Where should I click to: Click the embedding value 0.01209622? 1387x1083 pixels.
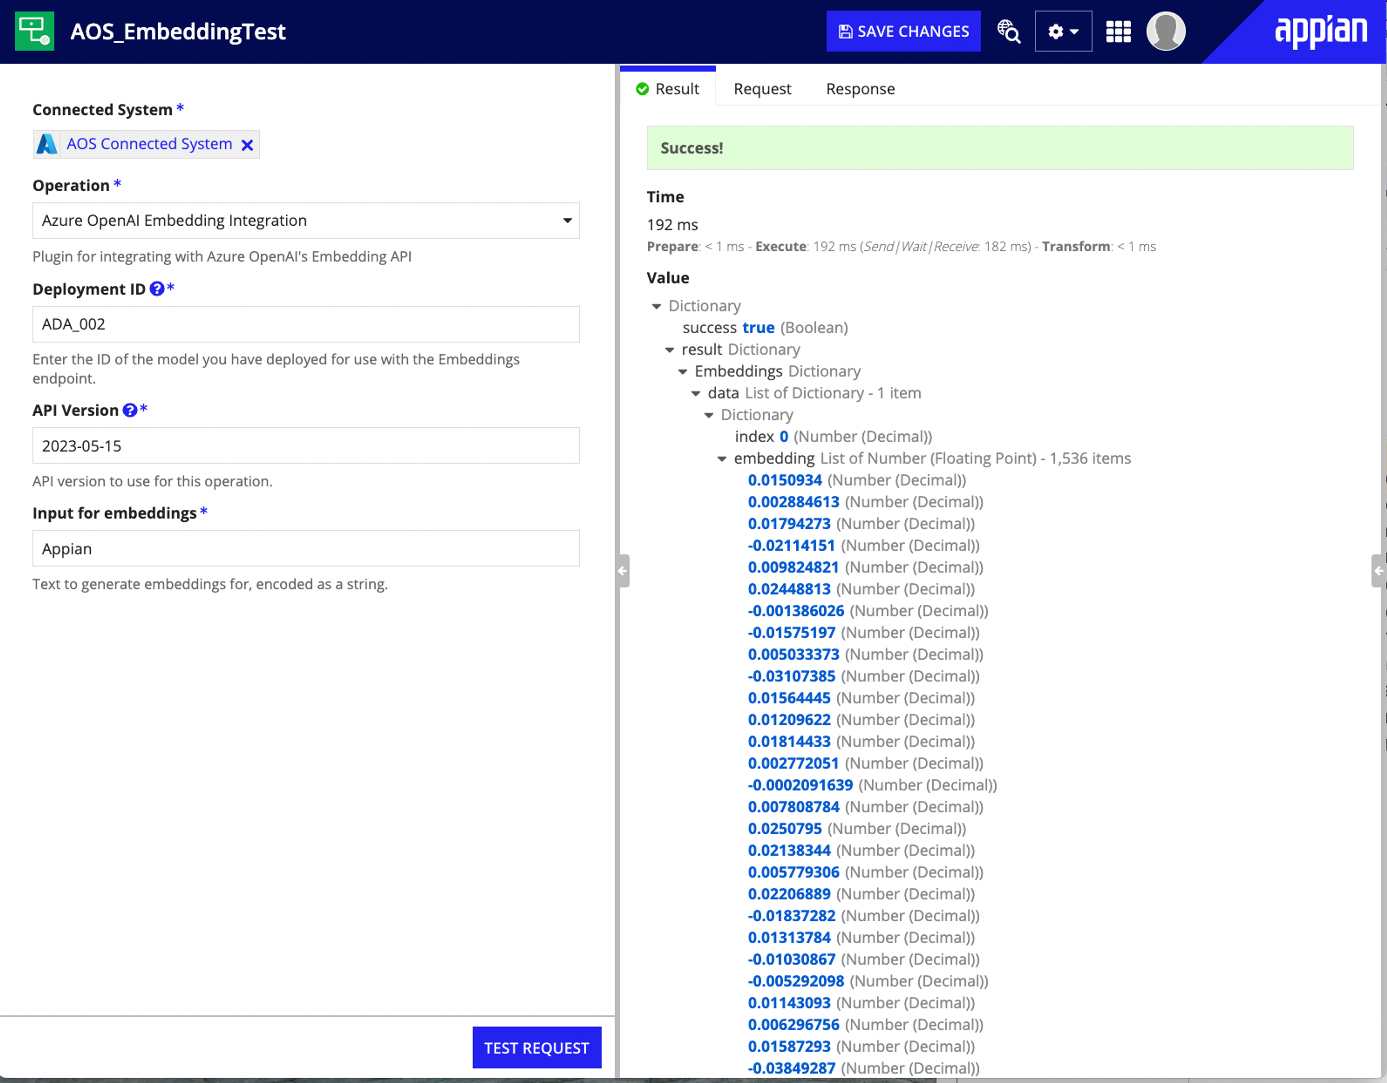pyautogui.click(x=789, y=720)
